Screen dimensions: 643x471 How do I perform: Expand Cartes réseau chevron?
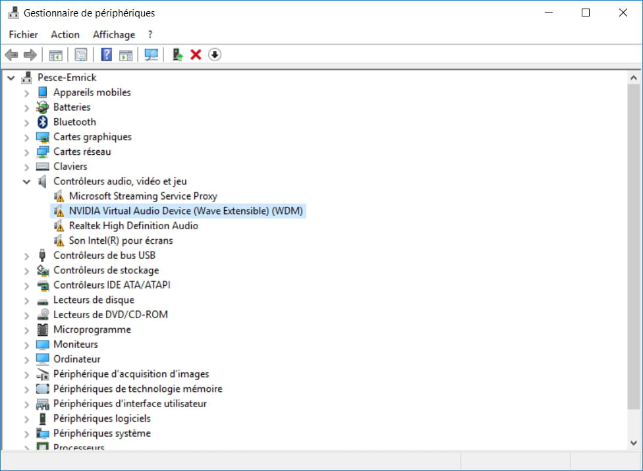tap(26, 152)
